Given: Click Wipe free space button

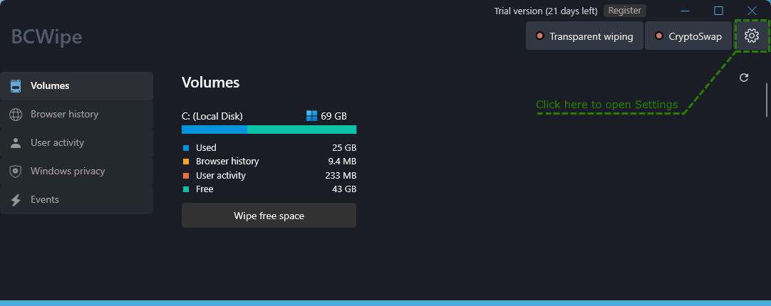Looking at the screenshot, I should click(x=269, y=216).
